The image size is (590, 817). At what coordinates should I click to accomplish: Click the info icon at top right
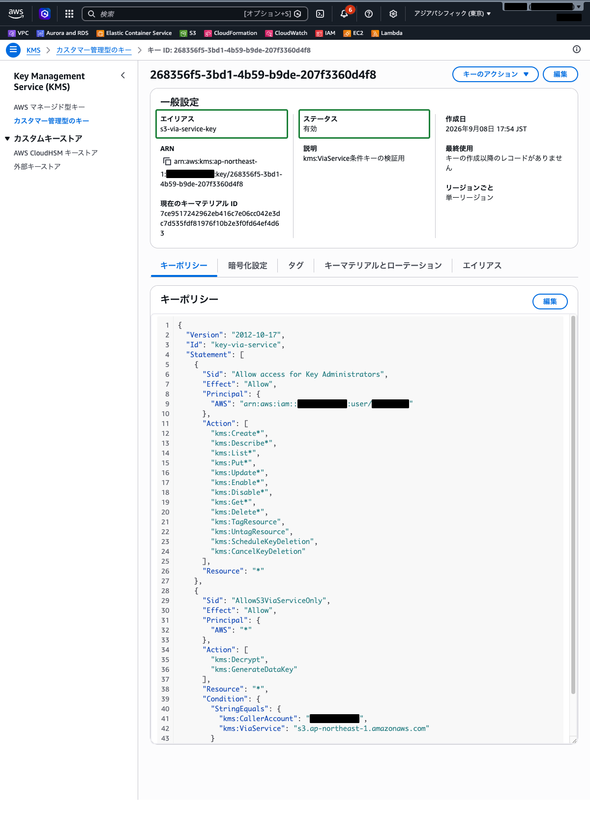(x=577, y=49)
